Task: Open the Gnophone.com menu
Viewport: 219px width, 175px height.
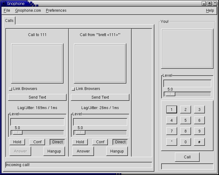Action: click(28, 10)
